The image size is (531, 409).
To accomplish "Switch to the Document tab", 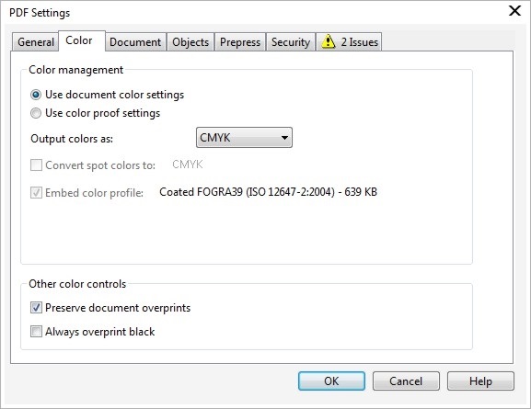I will click(x=135, y=42).
